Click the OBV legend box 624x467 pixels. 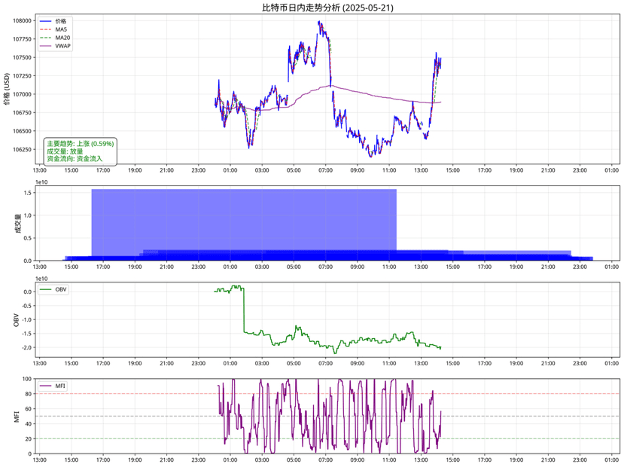pos(53,289)
